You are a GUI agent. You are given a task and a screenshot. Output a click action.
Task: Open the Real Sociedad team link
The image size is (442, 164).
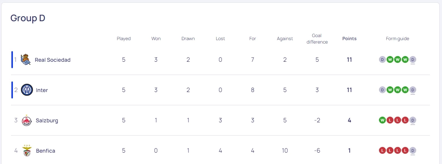point(52,60)
